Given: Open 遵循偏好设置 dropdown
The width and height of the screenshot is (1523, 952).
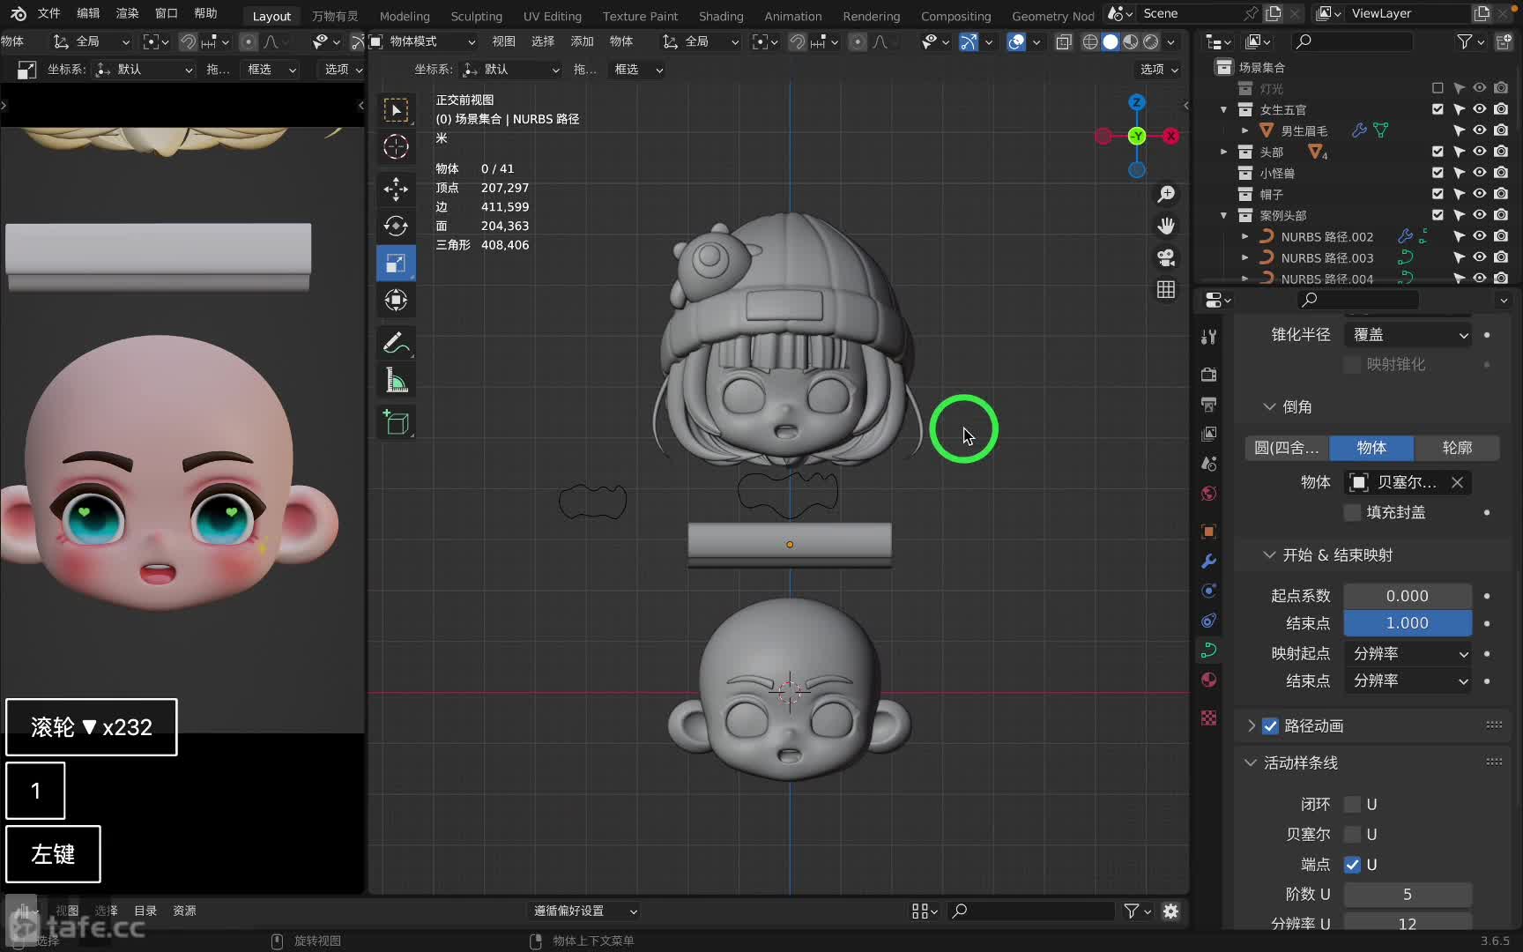Looking at the screenshot, I should pyautogui.click(x=583, y=911).
